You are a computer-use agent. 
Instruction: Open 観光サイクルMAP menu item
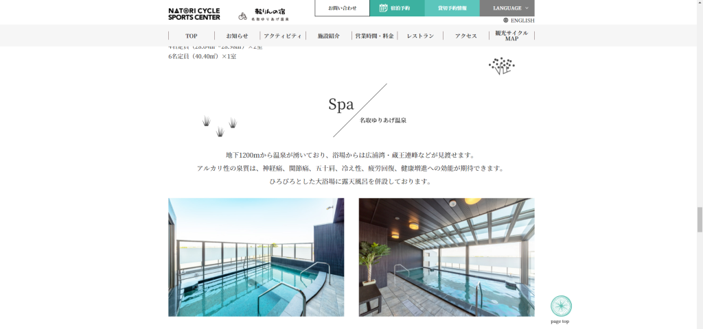511,36
